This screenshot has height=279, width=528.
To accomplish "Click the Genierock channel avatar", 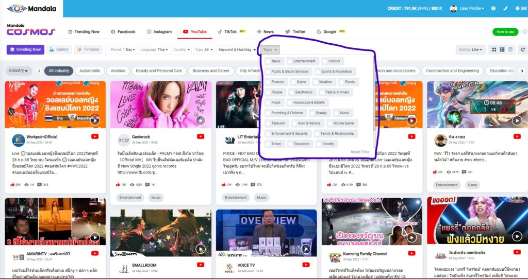I will (x=124, y=140).
